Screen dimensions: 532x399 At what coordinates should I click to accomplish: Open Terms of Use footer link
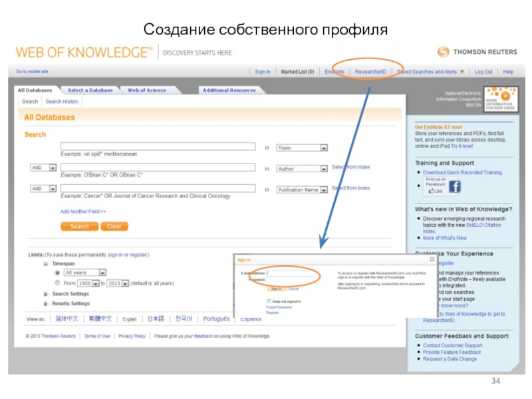(96, 336)
